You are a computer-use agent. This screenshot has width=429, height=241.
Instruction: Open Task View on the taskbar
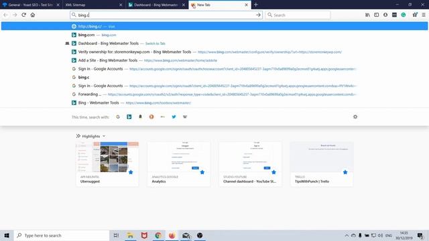[116, 235]
